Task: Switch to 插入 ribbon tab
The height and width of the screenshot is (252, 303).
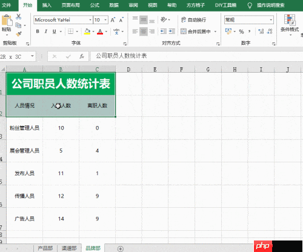Action: (47, 5)
